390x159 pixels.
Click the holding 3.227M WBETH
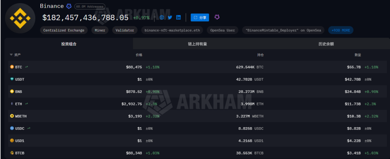tap(250, 116)
